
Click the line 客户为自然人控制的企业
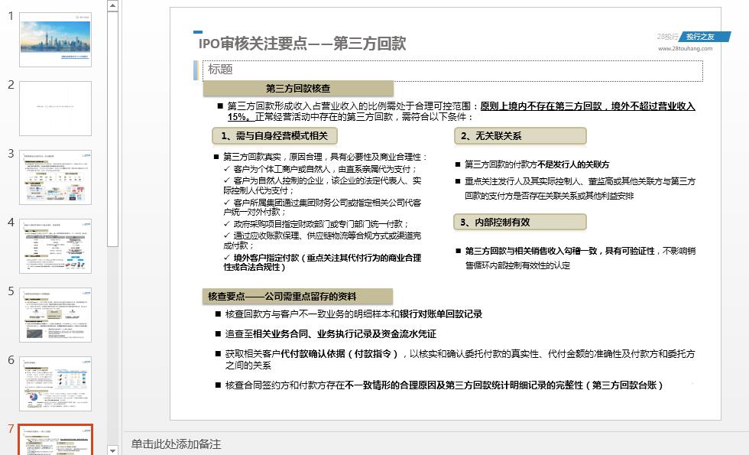point(323,185)
